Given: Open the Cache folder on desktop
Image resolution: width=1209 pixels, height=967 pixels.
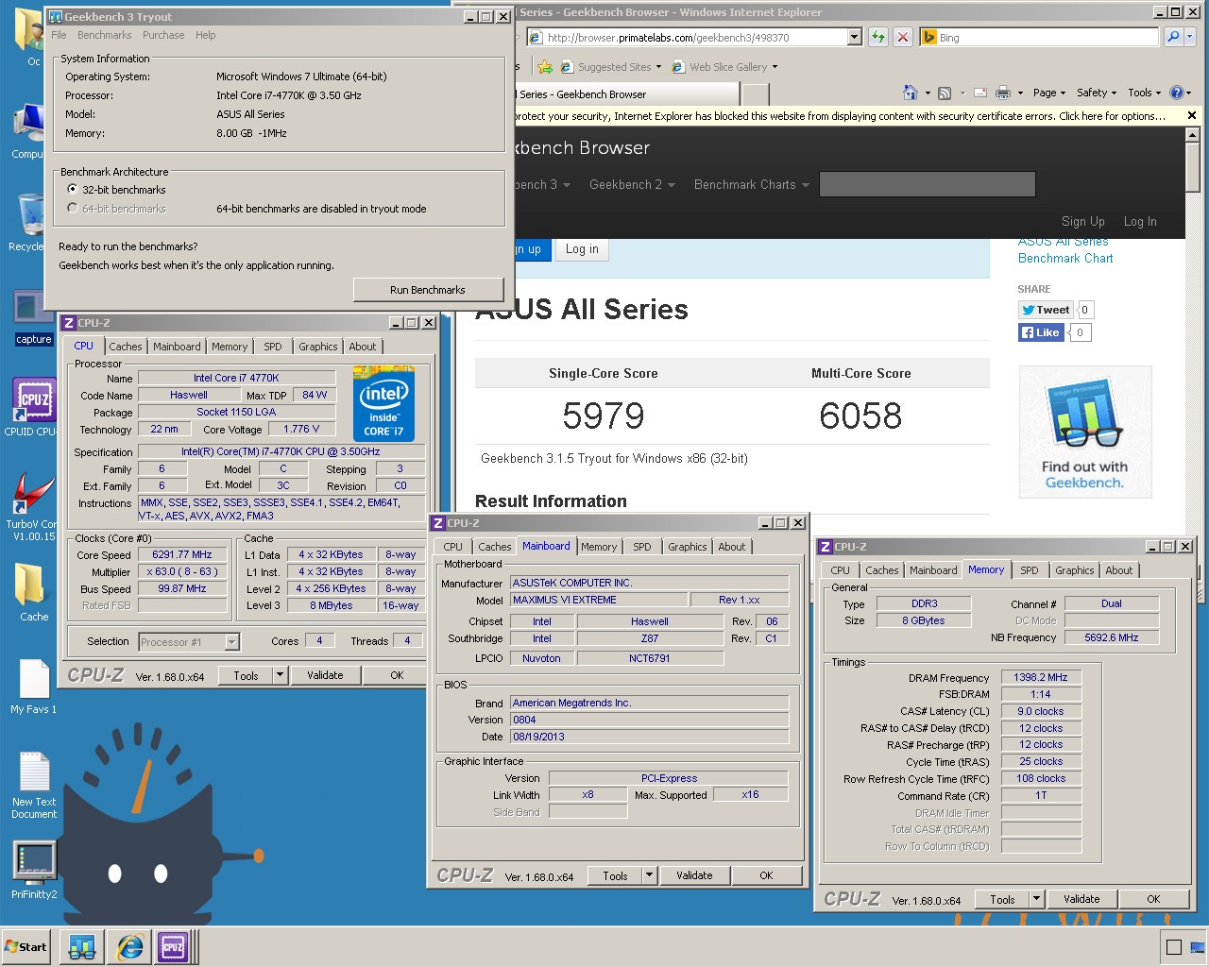Looking at the screenshot, I should point(34,592).
